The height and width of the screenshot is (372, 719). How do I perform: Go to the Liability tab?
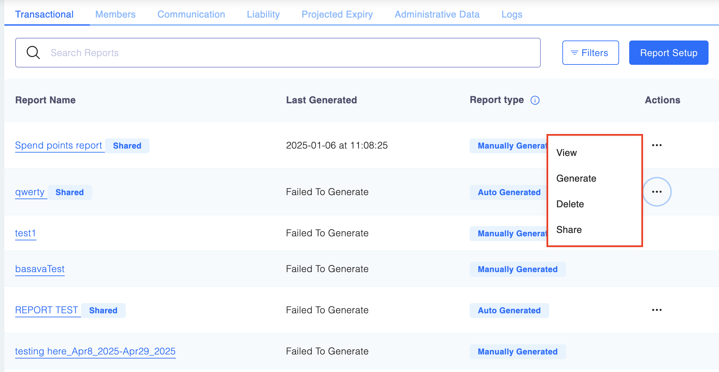(263, 15)
